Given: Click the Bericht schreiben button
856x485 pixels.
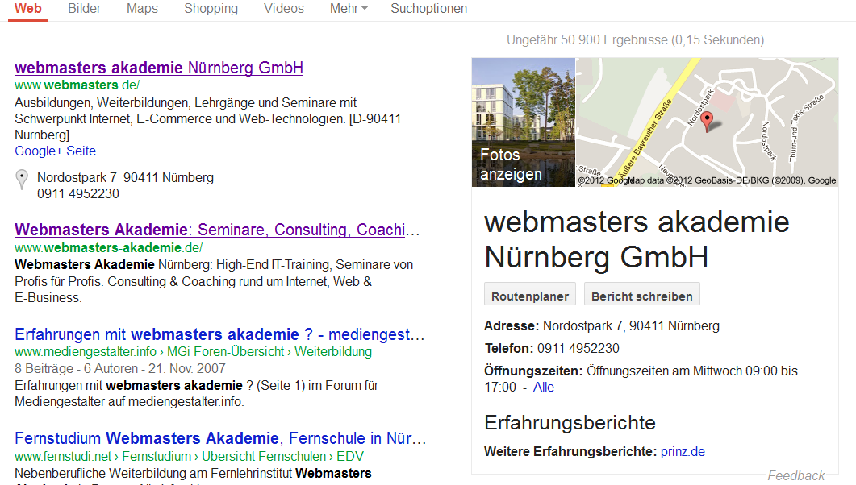Looking at the screenshot, I should coord(642,294).
